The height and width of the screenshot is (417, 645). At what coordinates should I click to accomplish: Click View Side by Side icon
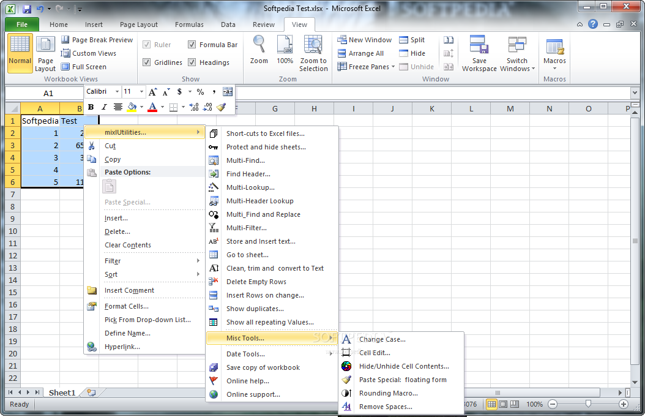click(x=449, y=40)
